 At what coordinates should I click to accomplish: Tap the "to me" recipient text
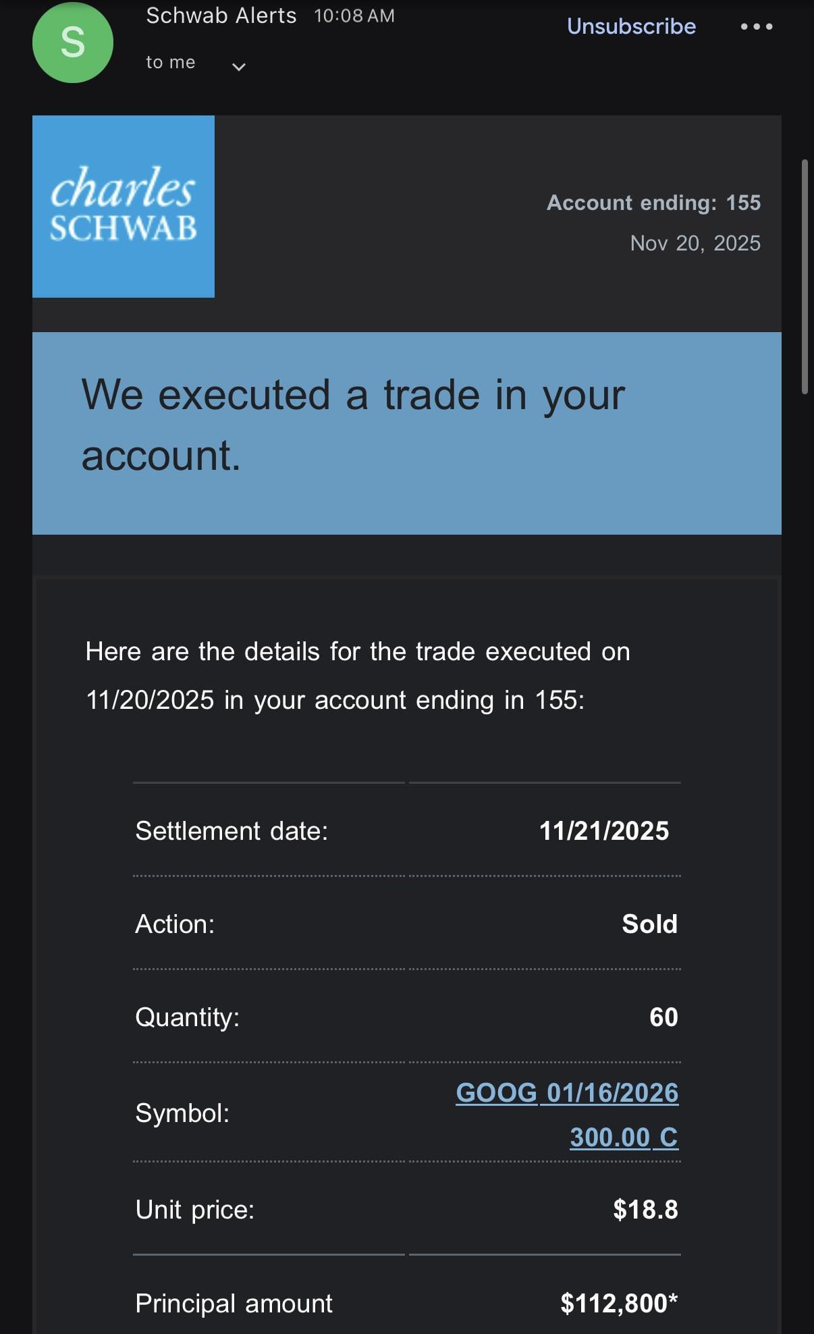[171, 62]
